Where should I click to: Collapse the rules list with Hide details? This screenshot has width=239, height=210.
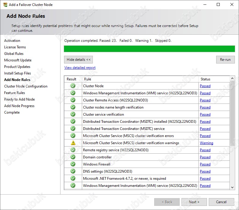(x=78, y=60)
